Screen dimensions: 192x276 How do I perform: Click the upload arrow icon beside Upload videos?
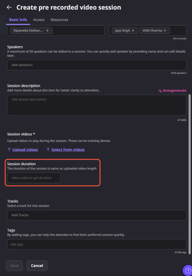click(x=9, y=150)
